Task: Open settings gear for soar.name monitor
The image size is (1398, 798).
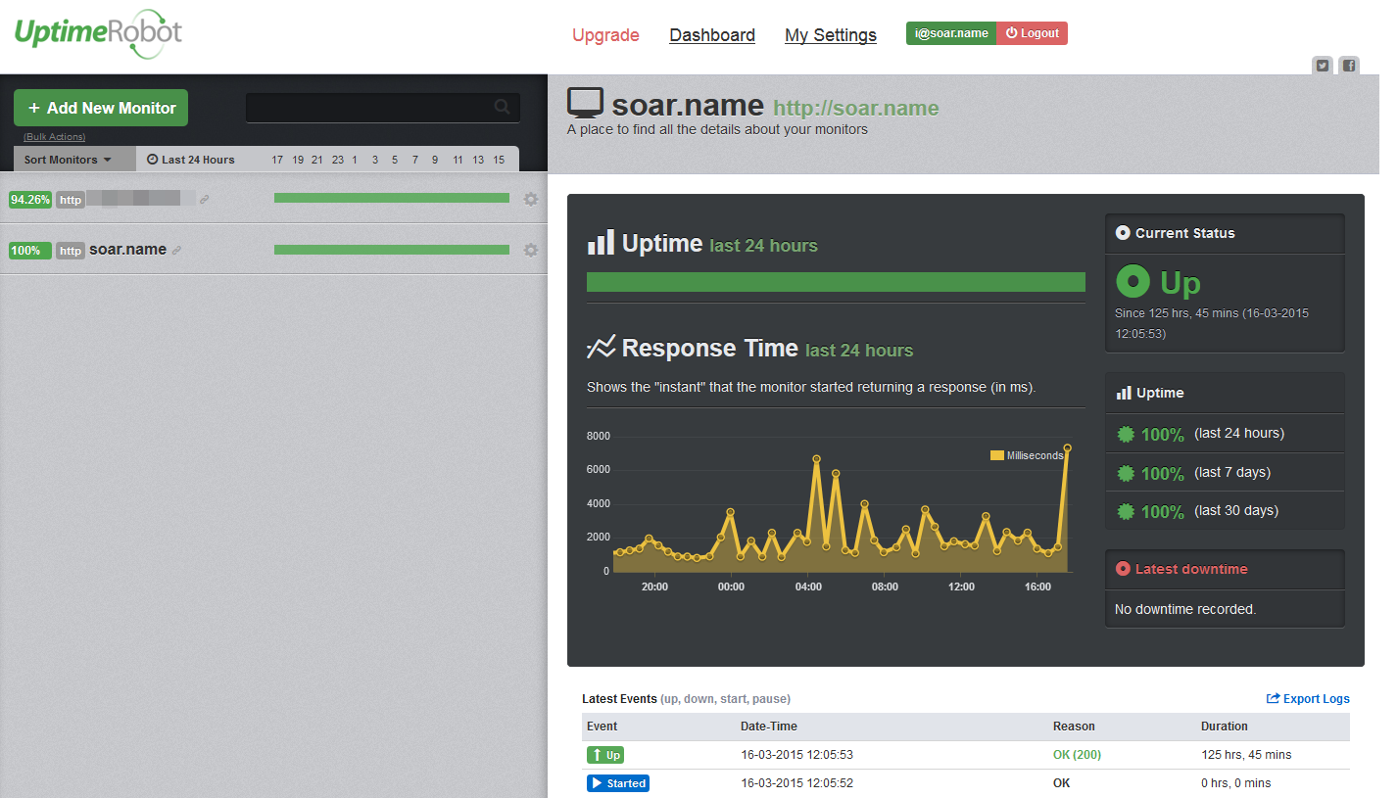Action: (x=531, y=250)
